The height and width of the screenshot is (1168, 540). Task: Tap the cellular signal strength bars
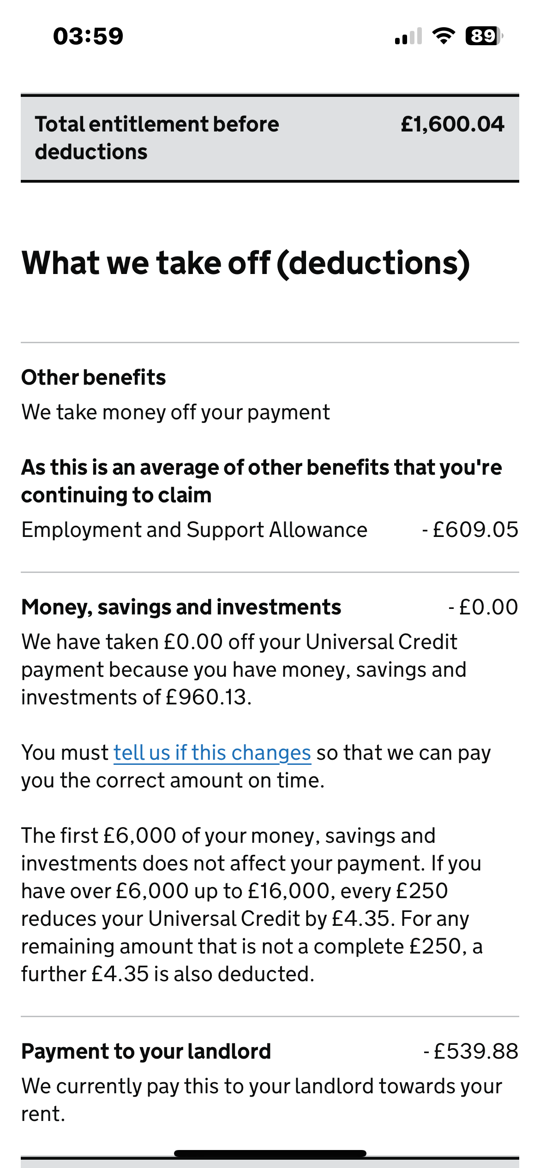pos(408,36)
